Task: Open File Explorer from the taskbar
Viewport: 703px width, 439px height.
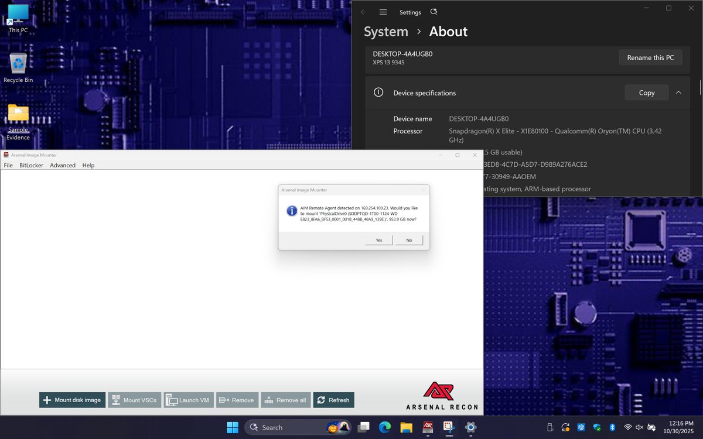Action: click(x=407, y=427)
